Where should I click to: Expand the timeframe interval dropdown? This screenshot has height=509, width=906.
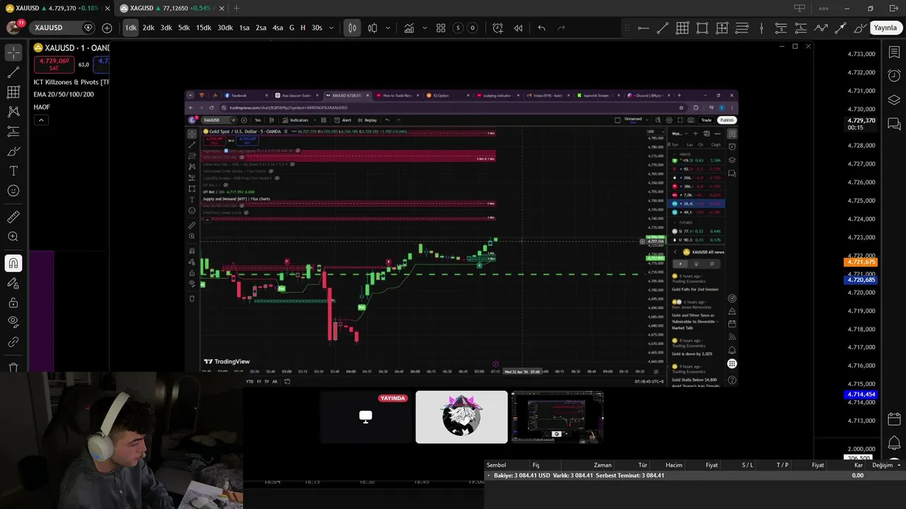coord(331,28)
